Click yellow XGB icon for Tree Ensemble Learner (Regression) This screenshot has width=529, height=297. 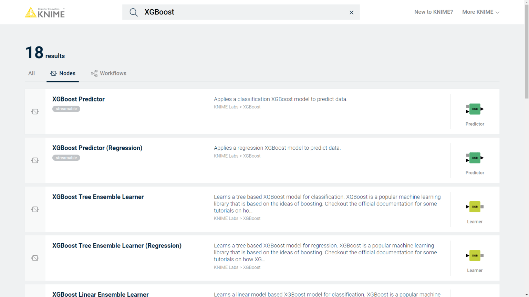pos(475,256)
